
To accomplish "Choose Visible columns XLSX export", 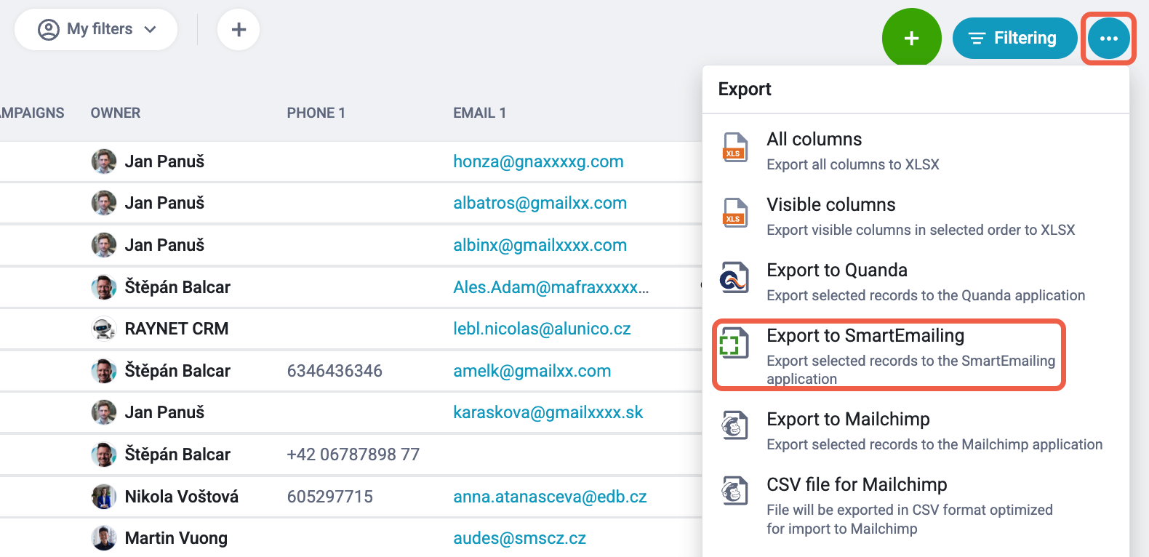I will tap(915, 216).
